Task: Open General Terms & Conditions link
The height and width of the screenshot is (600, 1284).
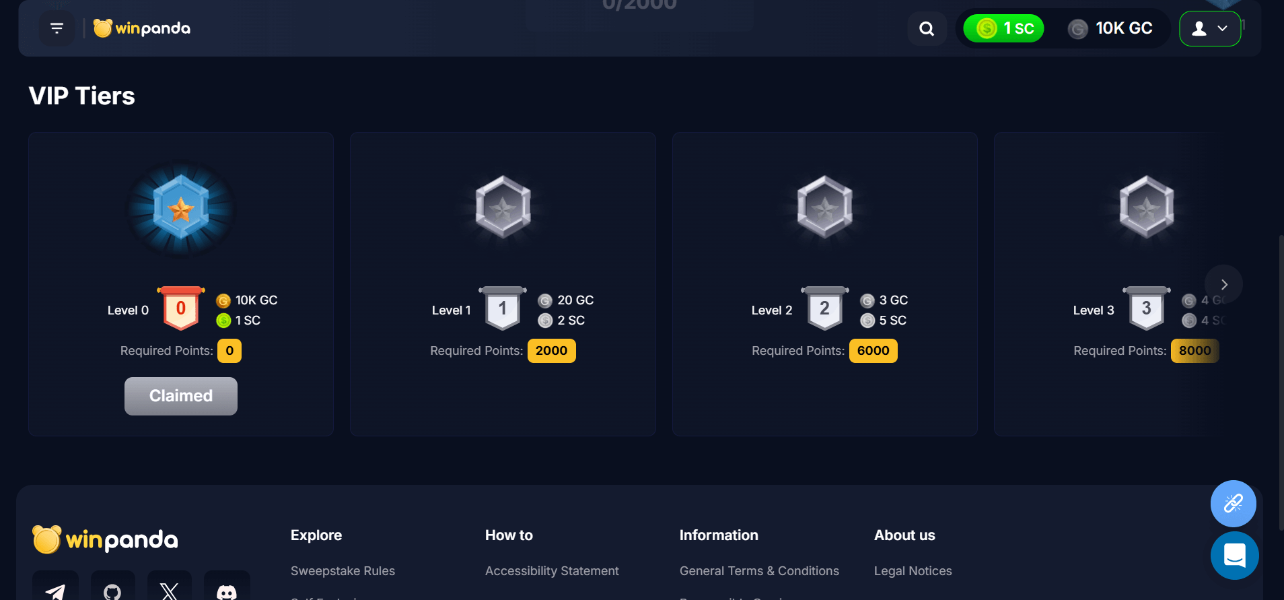Action: tap(759, 571)
